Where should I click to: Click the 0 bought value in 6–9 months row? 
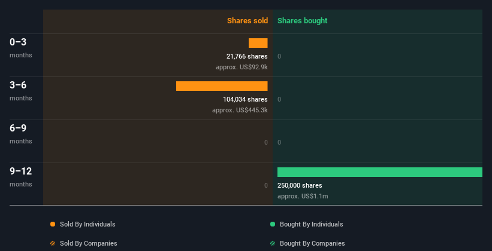(279, 142)
